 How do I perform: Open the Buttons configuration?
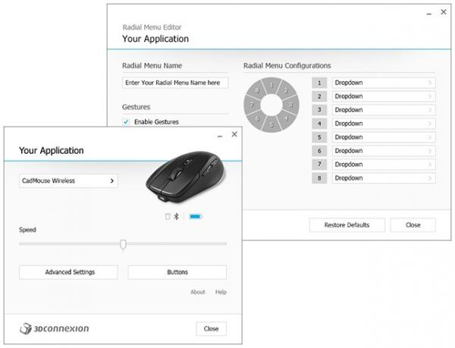[177, 272]
